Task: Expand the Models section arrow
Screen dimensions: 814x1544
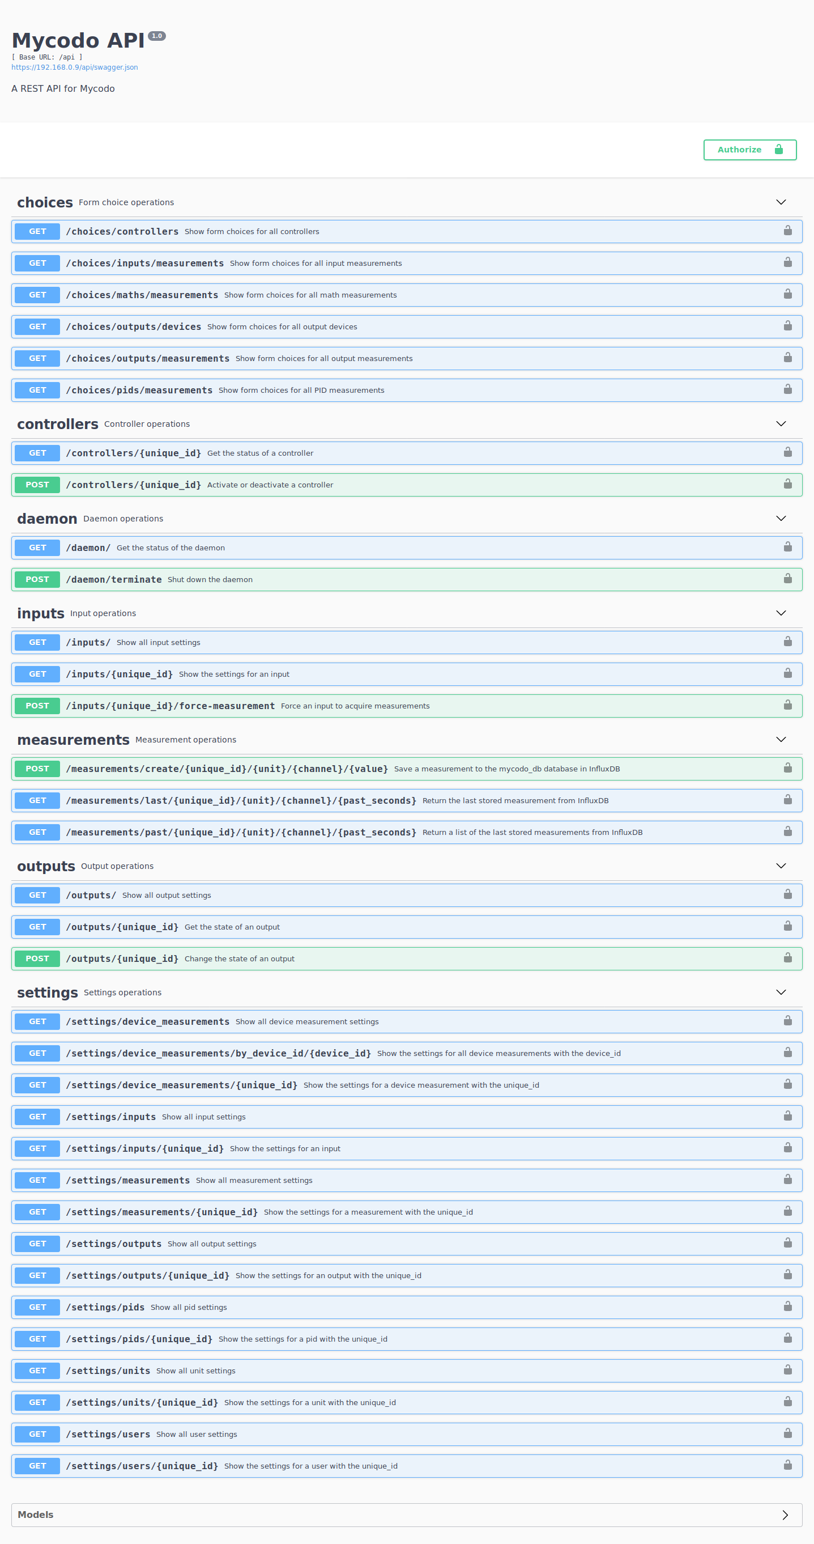Action: [785, 1515]
